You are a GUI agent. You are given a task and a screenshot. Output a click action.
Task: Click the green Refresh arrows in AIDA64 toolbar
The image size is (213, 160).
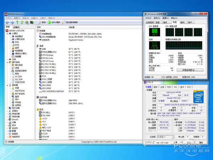(22, 22)
